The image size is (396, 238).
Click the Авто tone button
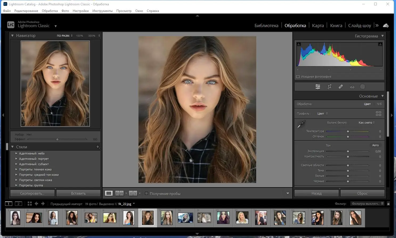(x=375, y=145)
